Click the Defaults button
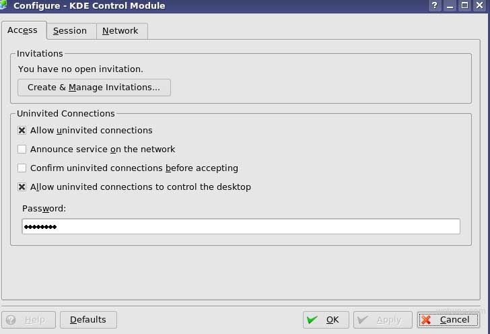Image resolution: width=490 pixels, height=334 pixels. coord(88,320)
